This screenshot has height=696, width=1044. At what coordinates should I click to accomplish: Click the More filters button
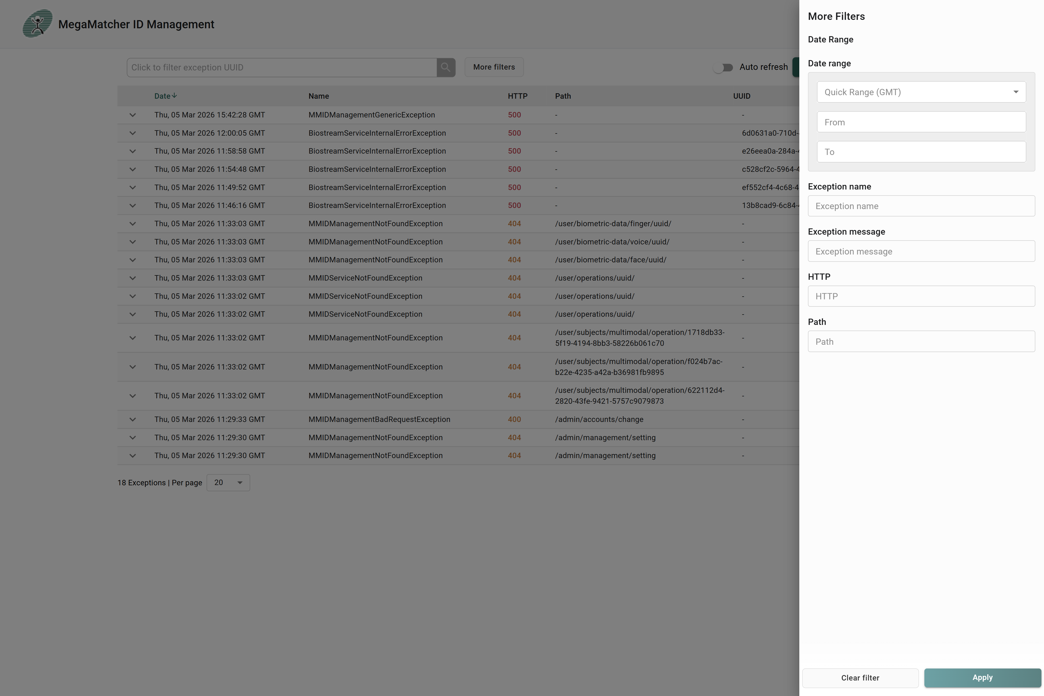pos(494,67)
